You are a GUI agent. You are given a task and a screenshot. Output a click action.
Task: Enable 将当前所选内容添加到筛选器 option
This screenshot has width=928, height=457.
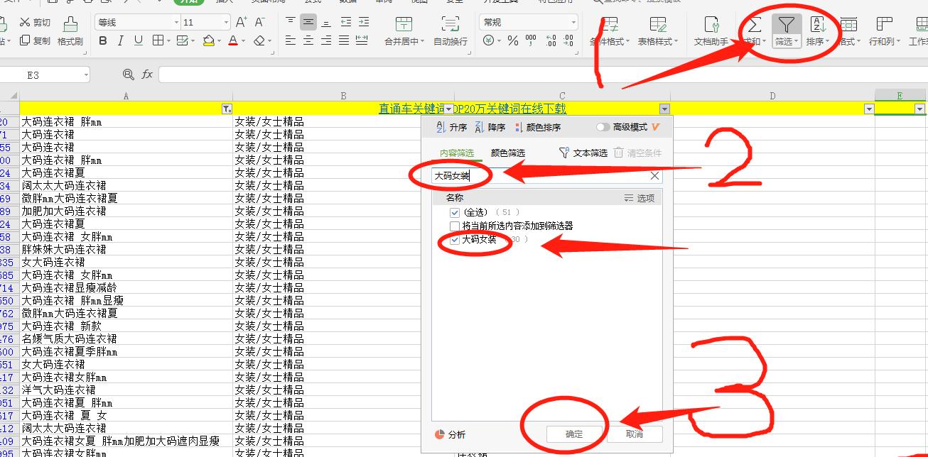click(455, 227)
